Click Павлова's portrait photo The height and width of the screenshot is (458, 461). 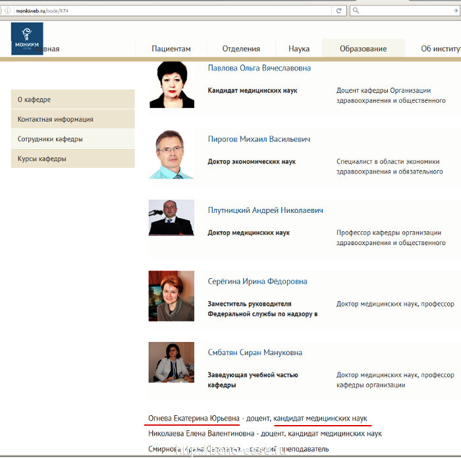(171, 85)
